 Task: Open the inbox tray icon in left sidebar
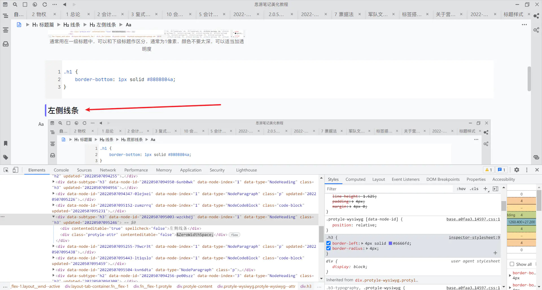coord(6,44)
